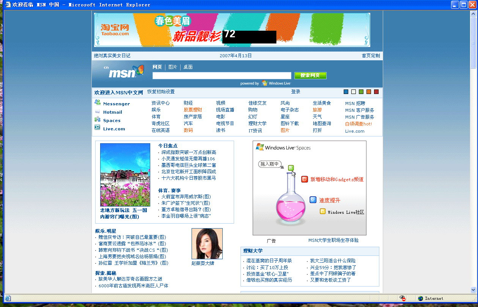Select the green color theme swatch
The width and height of the screenshot is (478, 307).
(361, 92)
